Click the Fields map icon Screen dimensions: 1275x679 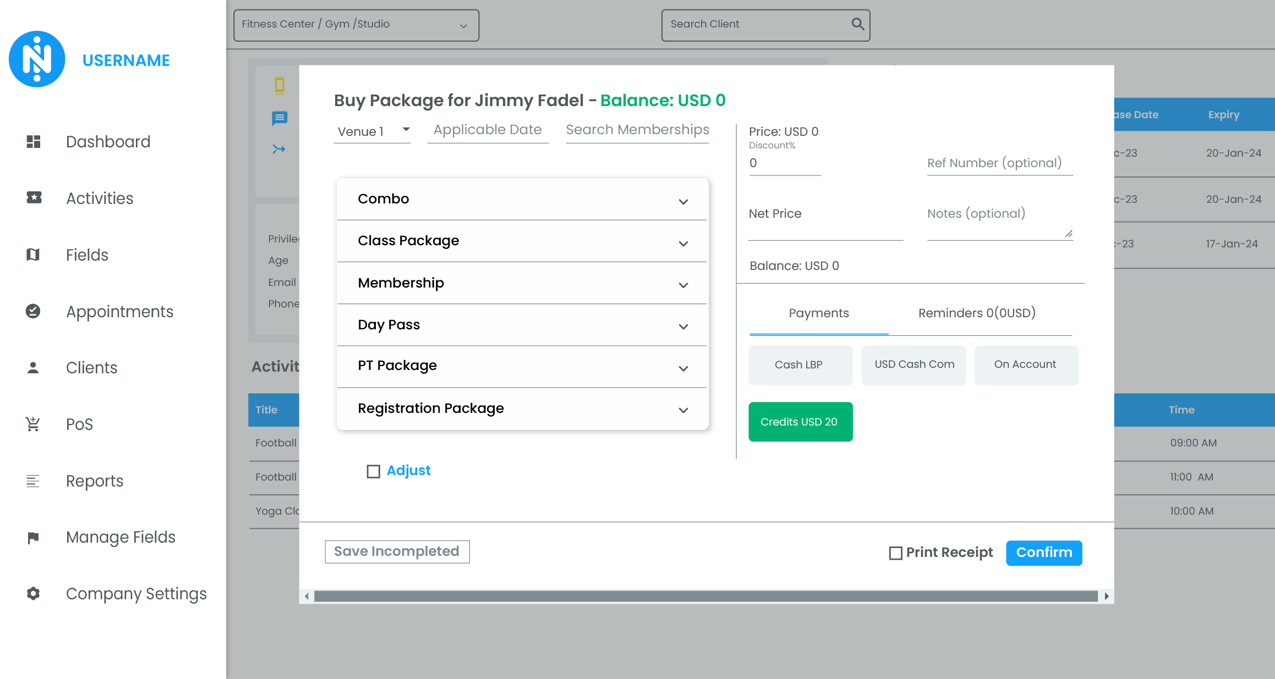33,255
